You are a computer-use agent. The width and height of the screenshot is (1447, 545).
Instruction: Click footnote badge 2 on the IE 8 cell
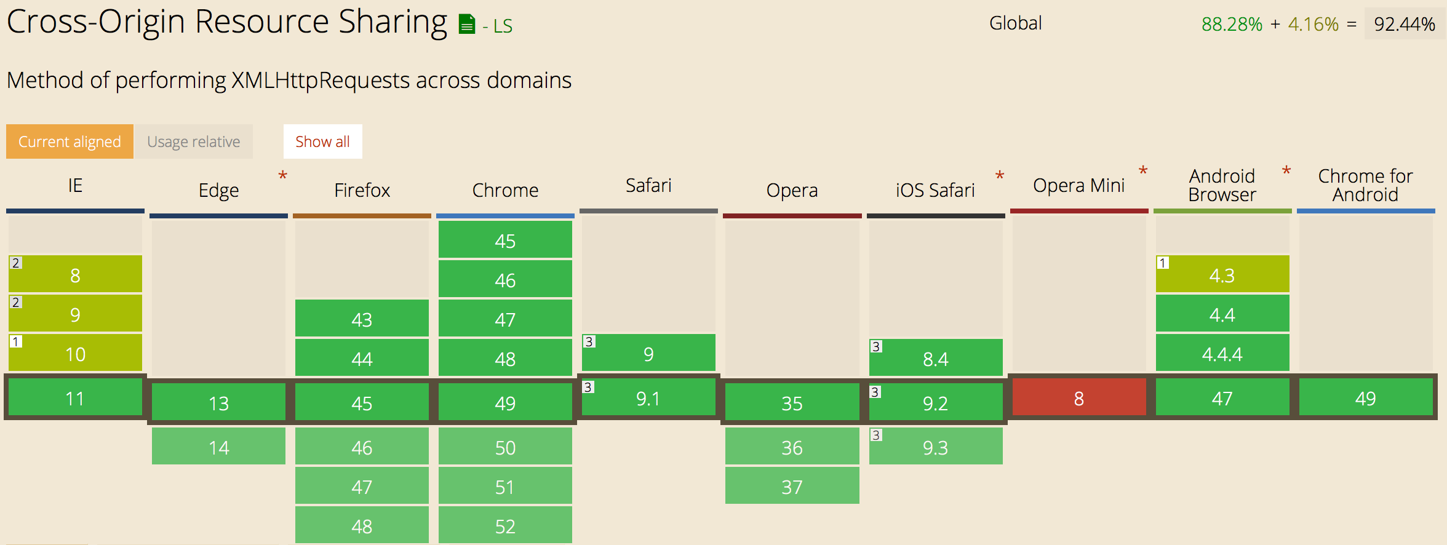[x=15, y=262]
